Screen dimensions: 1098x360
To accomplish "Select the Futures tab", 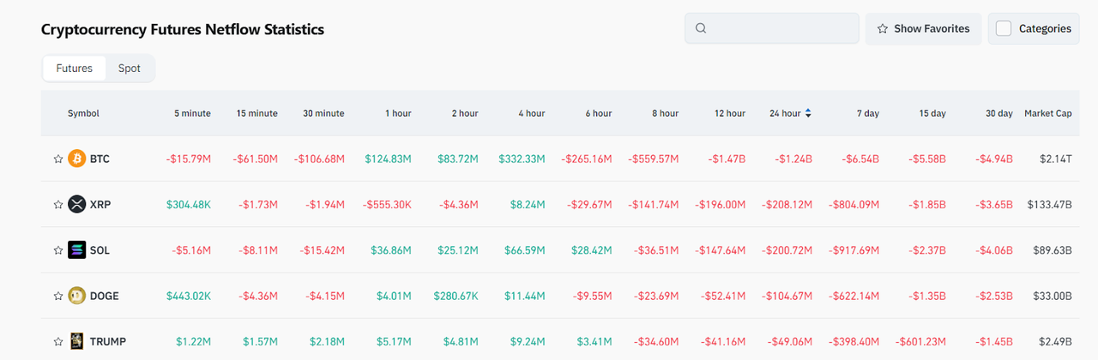I will (x=75, y=68).
